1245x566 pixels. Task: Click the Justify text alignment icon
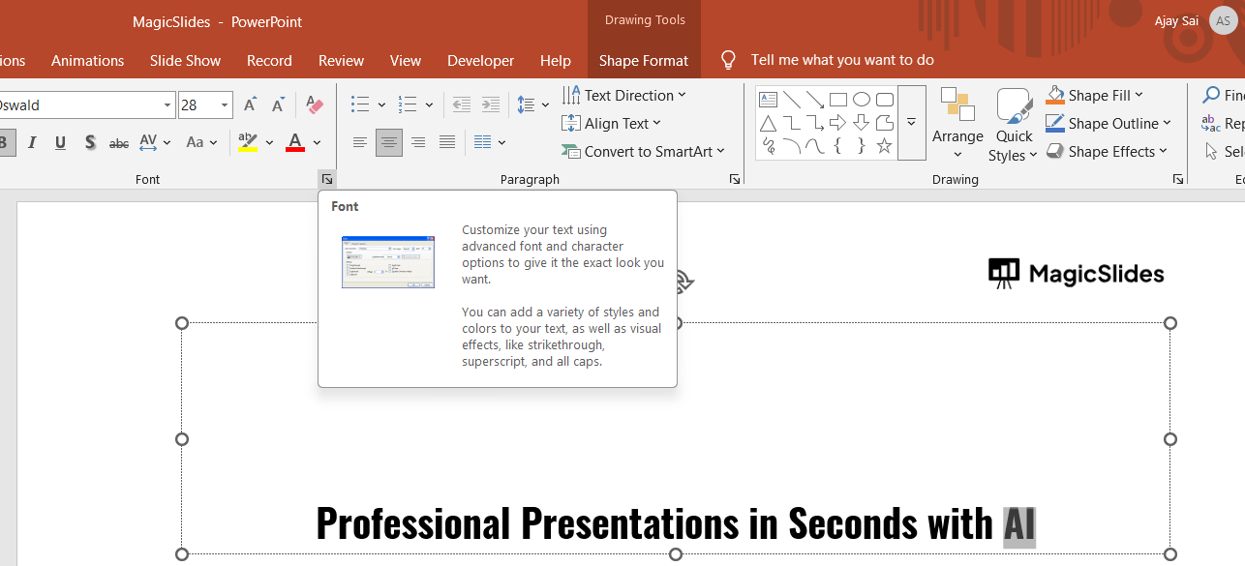pyautogui.click(x=447, y=142)
